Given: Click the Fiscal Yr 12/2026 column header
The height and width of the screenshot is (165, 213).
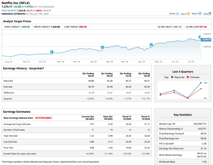Looking at the screenshot, I should click(x=145, y=118).
